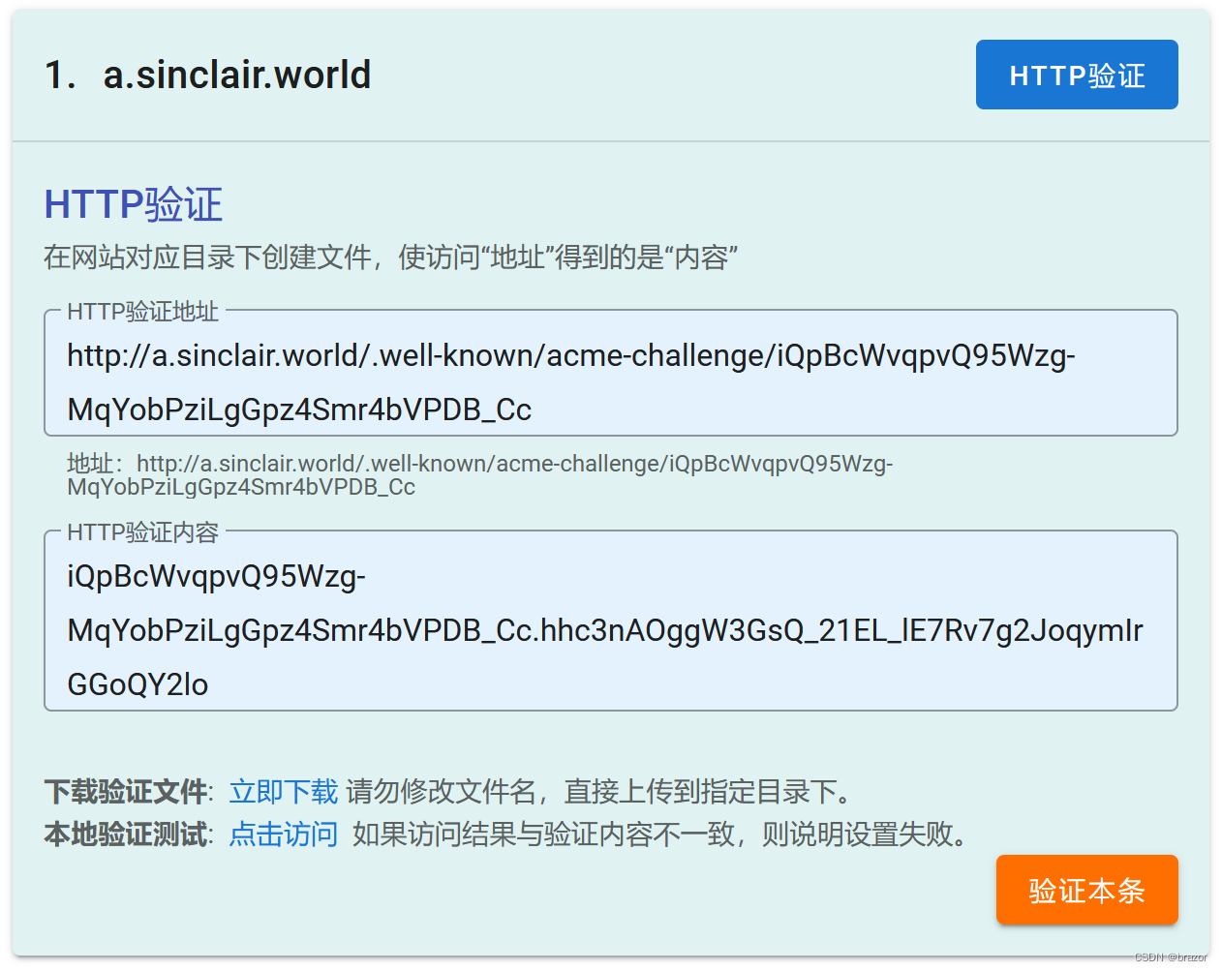Screen dimensions: 1222x971
Task: Click the GGoQY2lo last line of verification content
Action: click(x=137, y=684)
